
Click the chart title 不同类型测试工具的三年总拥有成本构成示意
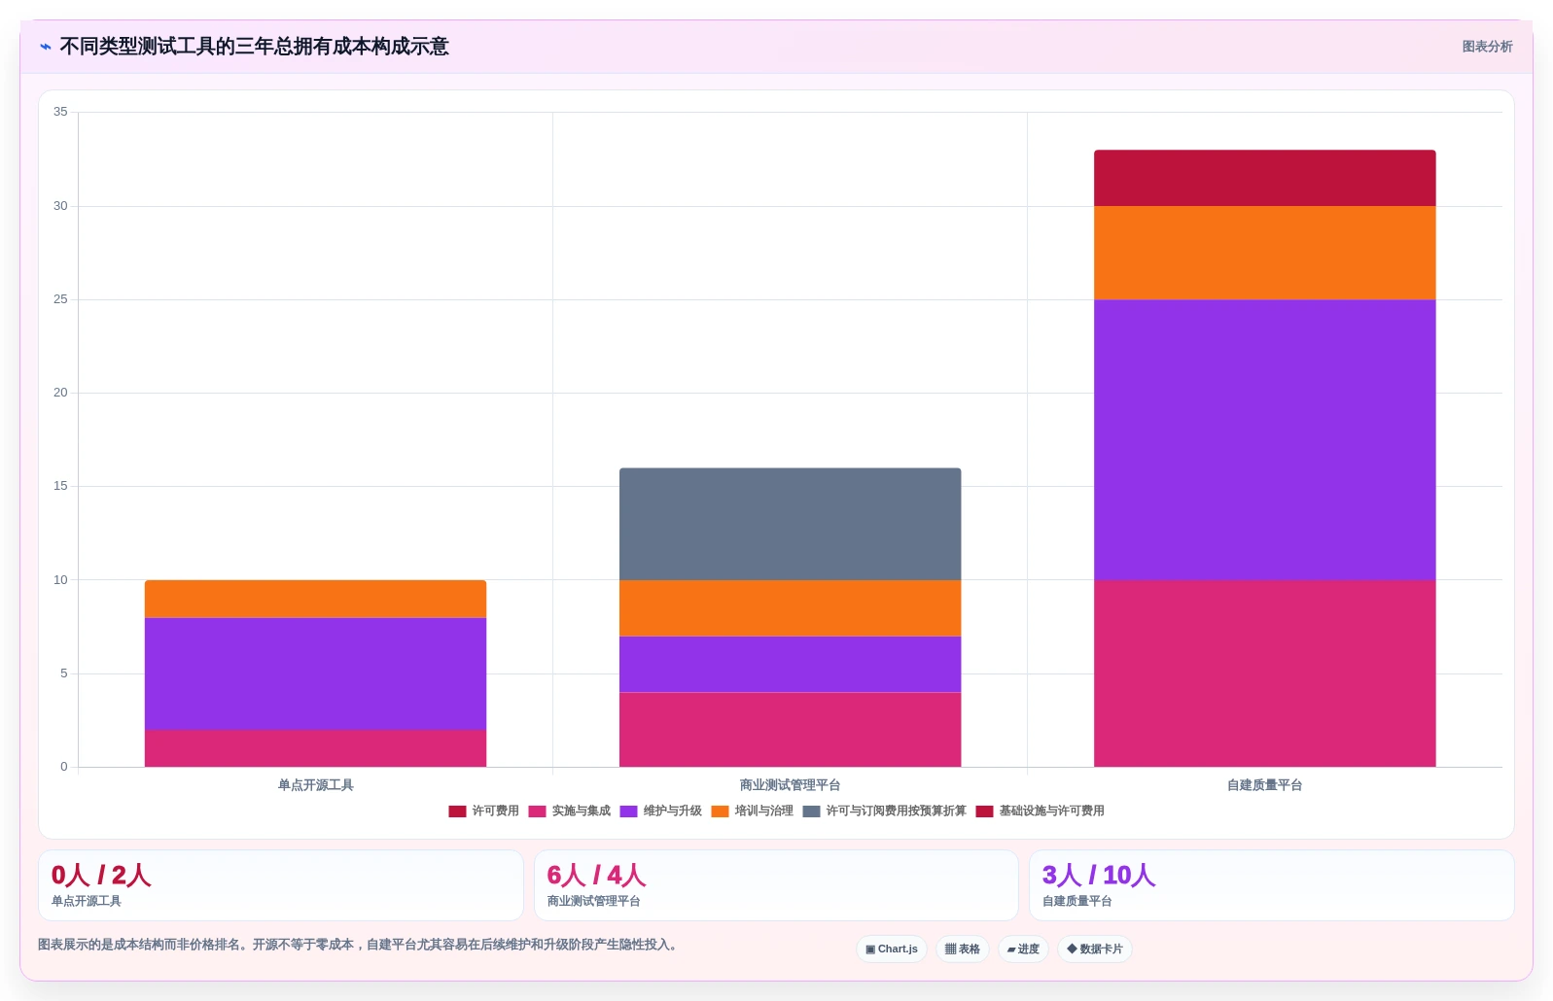pyautogui.click(x=254, y=47)
